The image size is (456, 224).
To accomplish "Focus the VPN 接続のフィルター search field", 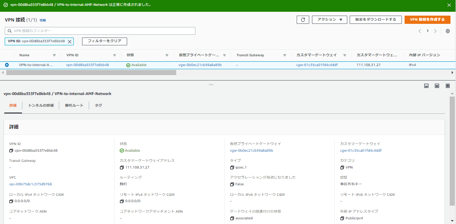I will 100,31.
